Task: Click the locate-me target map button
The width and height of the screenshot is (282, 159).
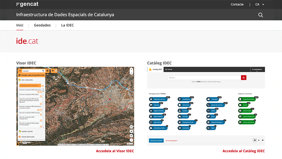Action: (x=131, y=131)
